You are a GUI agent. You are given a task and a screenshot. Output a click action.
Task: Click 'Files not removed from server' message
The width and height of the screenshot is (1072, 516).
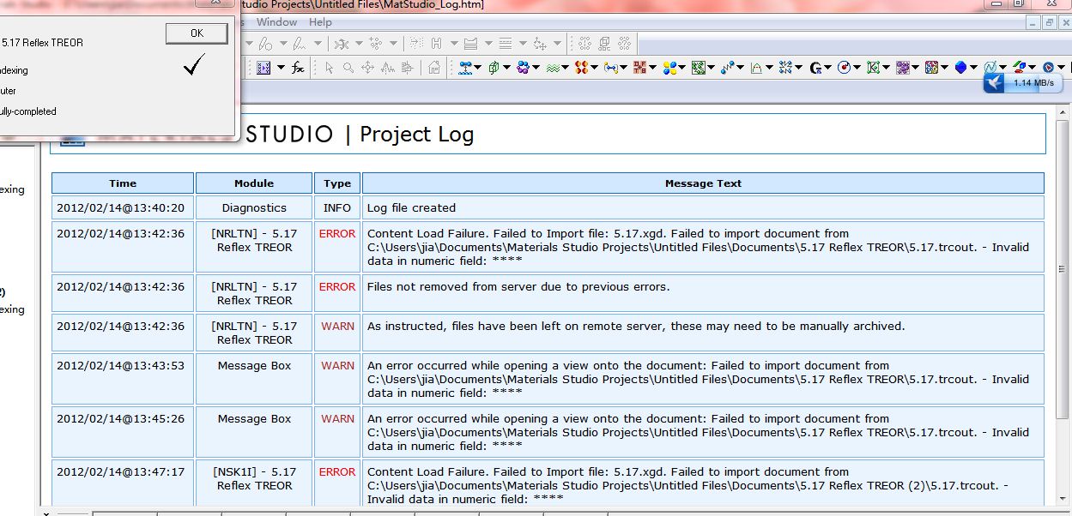coord(518,286)
